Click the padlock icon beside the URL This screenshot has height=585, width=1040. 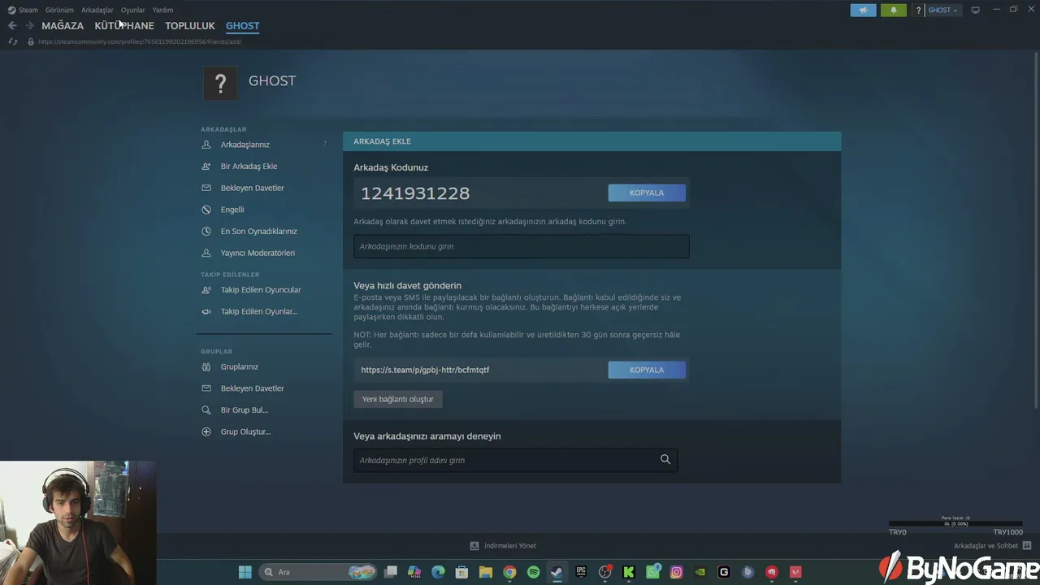[x=31, y=41]
